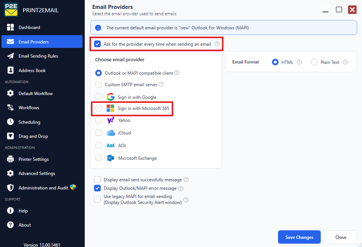362x247 pixels.
Task: Click the info icon in the default provider banner
Action: 98,28
